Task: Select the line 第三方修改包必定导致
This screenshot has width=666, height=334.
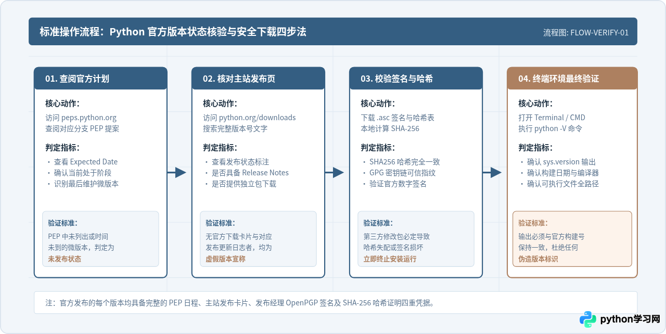Action: pyautogui.click(x=396, y=237)
